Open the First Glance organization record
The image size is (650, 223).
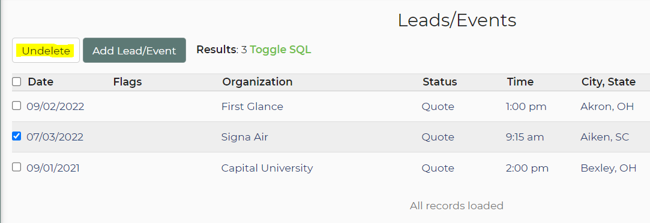(252, 106)
